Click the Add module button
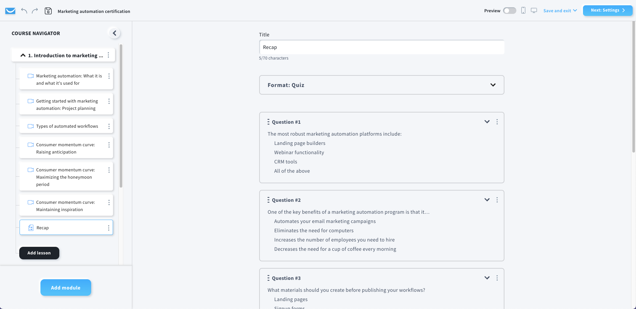The image size is (636, 309). 66,287
